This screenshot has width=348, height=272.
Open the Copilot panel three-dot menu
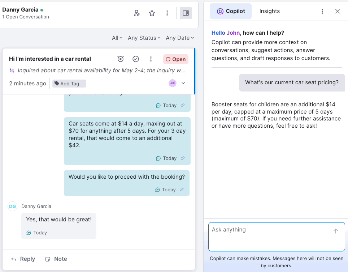coord(322,11)
